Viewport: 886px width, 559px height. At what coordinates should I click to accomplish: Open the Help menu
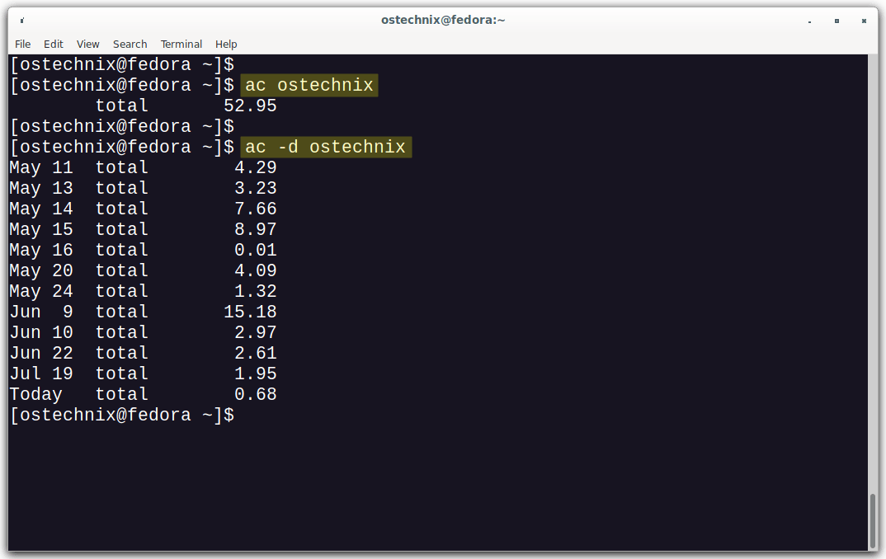pyautogui.click(x=226, y=44)
